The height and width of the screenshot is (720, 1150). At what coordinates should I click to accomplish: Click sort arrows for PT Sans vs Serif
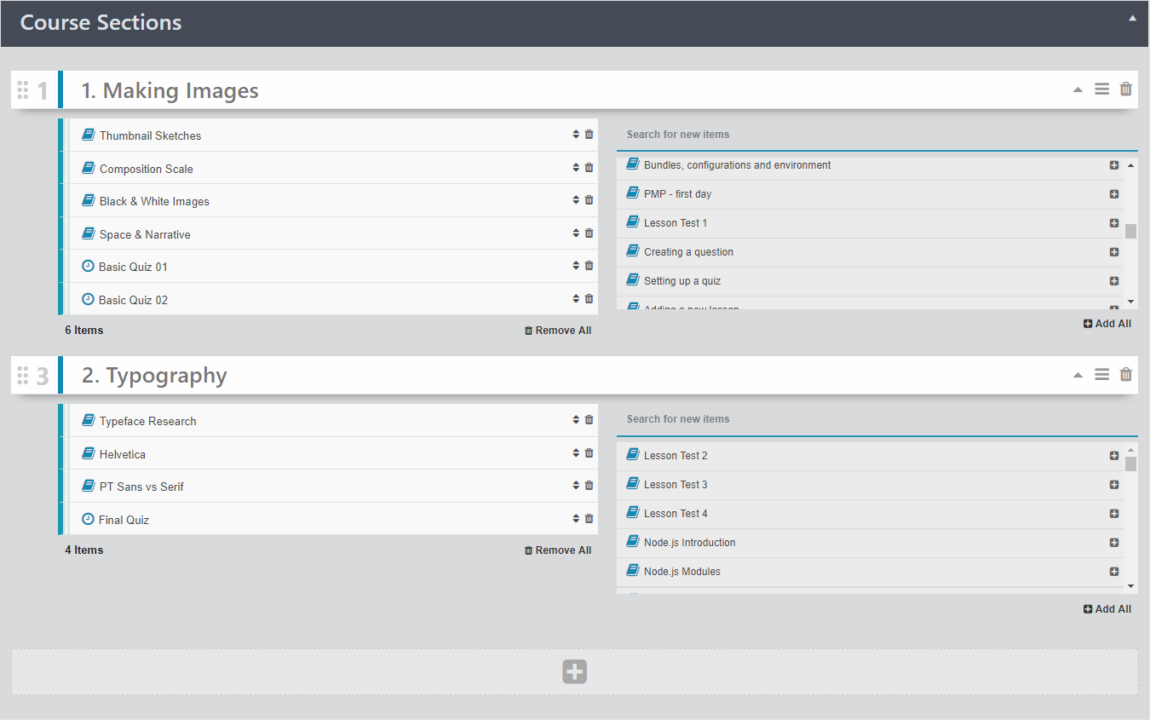576,486
